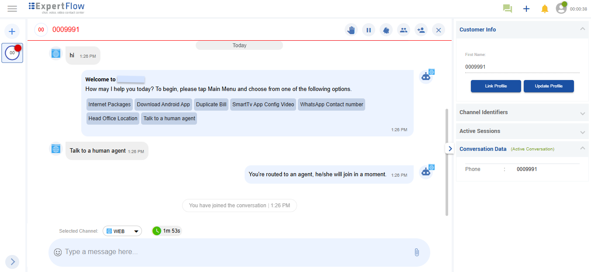The width and height of the screenshot is (591, 272).
Task: Click the Update Profile button
Action: point(549,86)
